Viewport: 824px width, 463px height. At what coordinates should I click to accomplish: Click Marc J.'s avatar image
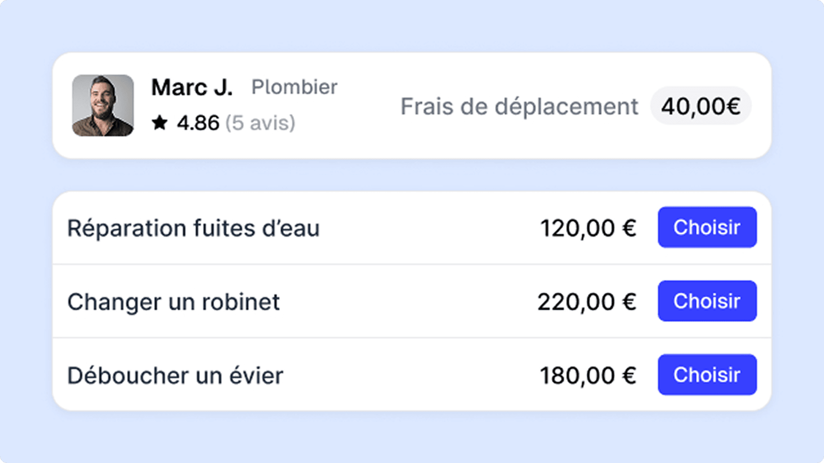(x=103, y=106)
